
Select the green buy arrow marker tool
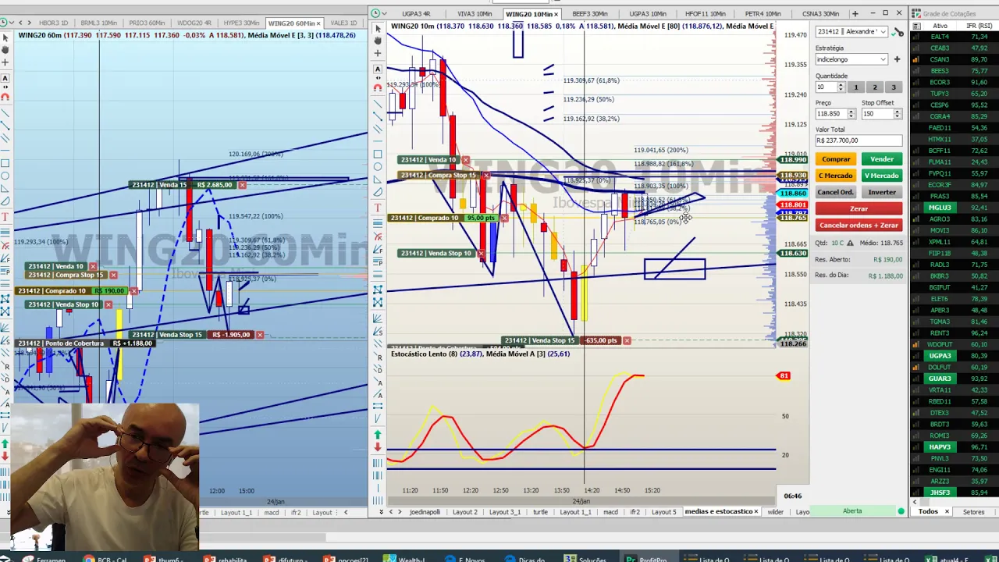378,435
